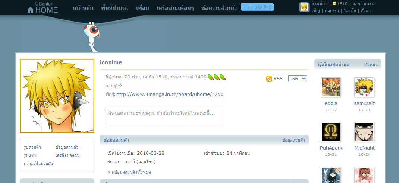This screenshot has height=183, width=399.
Task: Open เครดิตของฉัน in the sidebar
Action: [67, 155]
